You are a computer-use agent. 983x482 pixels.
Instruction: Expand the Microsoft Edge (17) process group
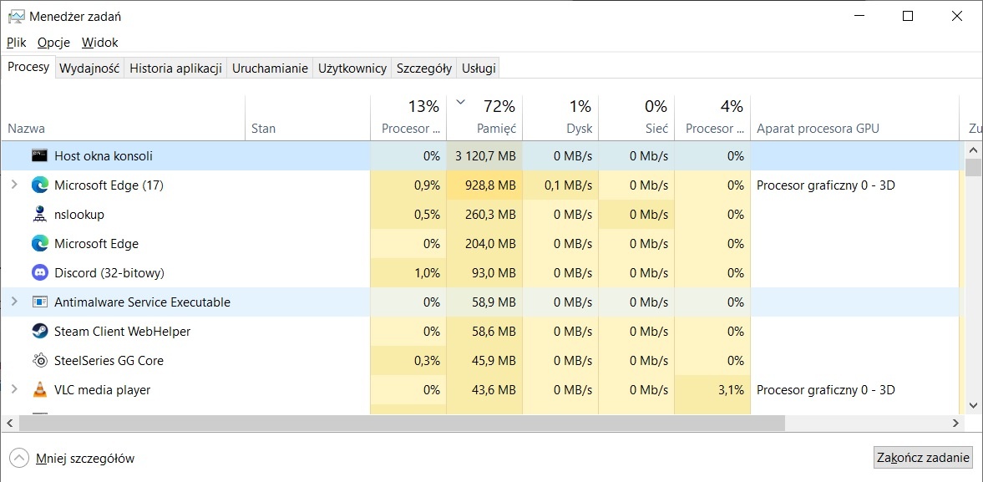coord(15,185)
